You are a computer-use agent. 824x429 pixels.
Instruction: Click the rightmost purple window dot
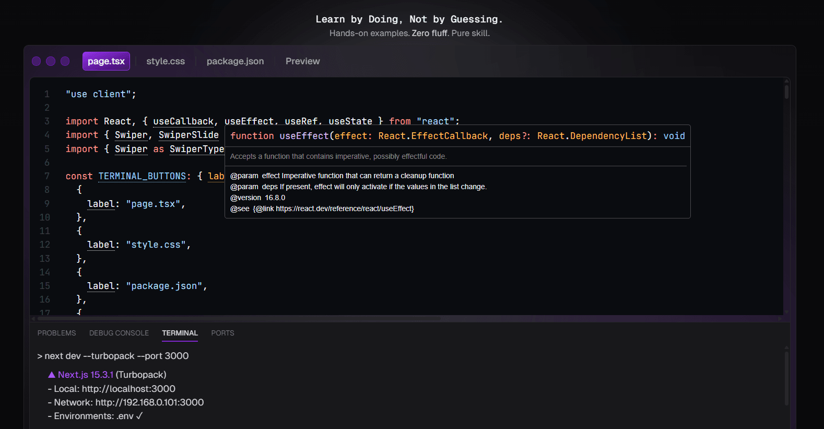65,61
